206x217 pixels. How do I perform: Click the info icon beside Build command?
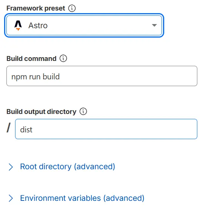(63, 58)
